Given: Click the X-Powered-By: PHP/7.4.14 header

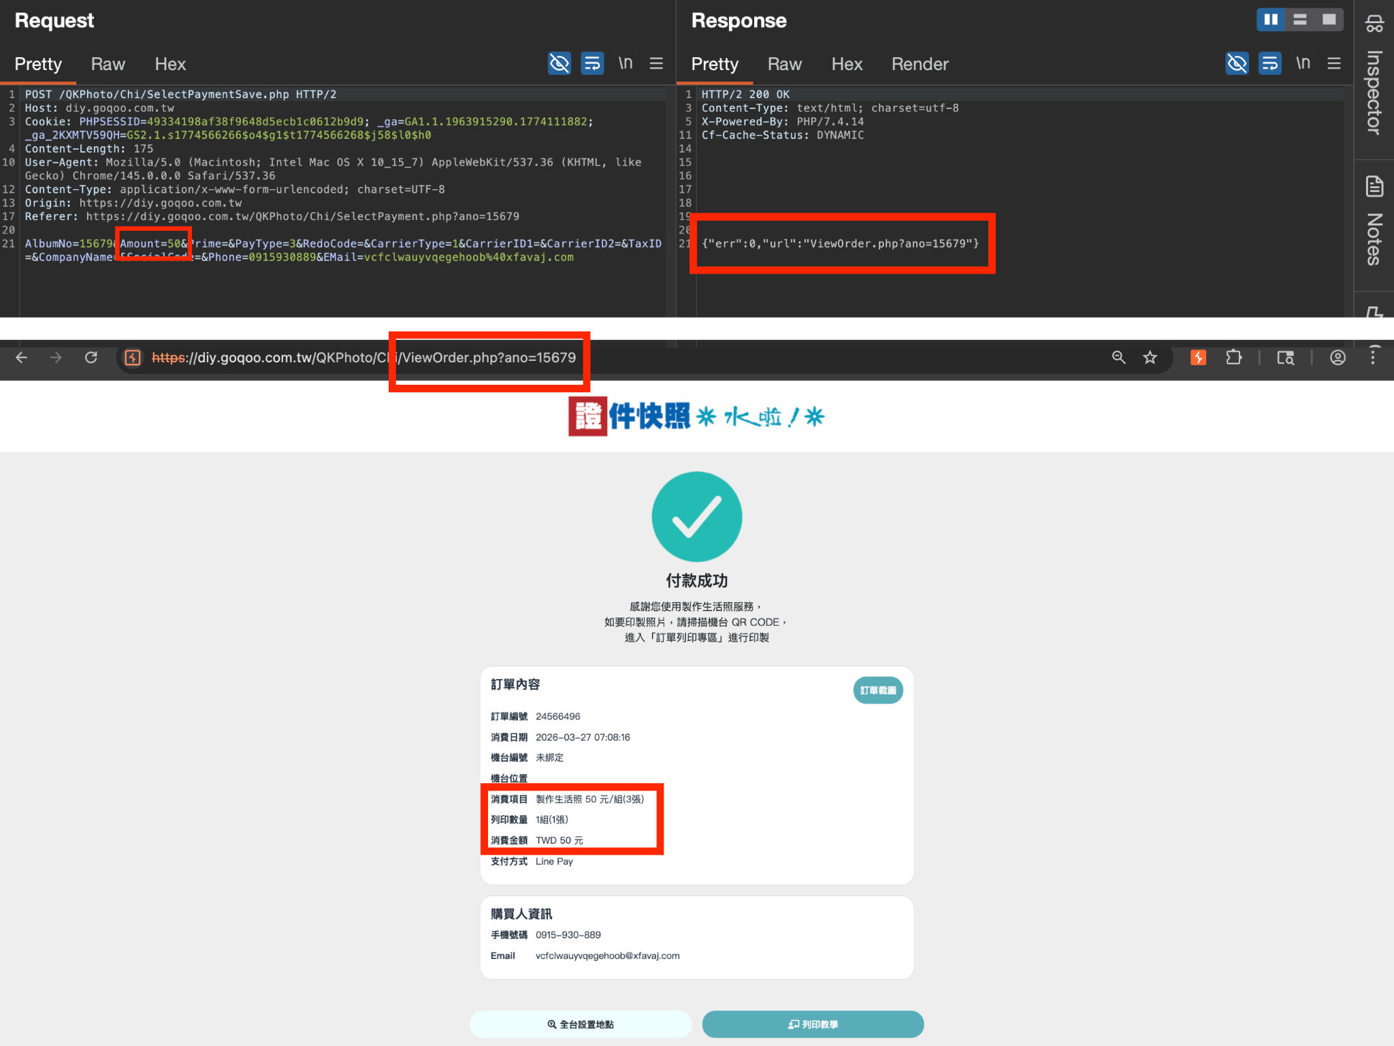Looking at the screenshot, I should (x=783, y=121).
